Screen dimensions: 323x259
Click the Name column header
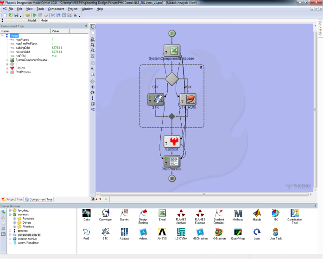tap(25, 31)
